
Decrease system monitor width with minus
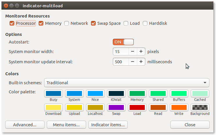point(133,52)
